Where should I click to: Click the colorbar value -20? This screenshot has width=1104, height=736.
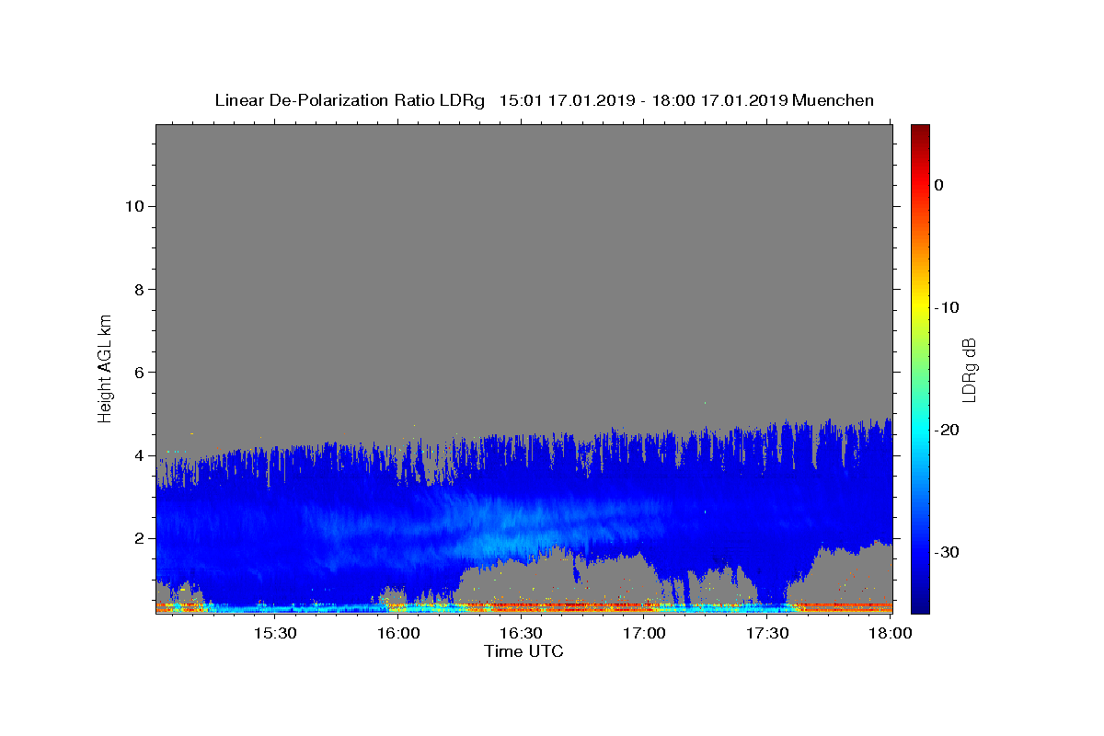click(x=948, y=430)
